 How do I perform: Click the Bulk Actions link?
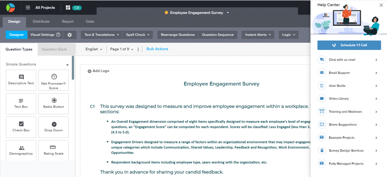coord(157,49)
